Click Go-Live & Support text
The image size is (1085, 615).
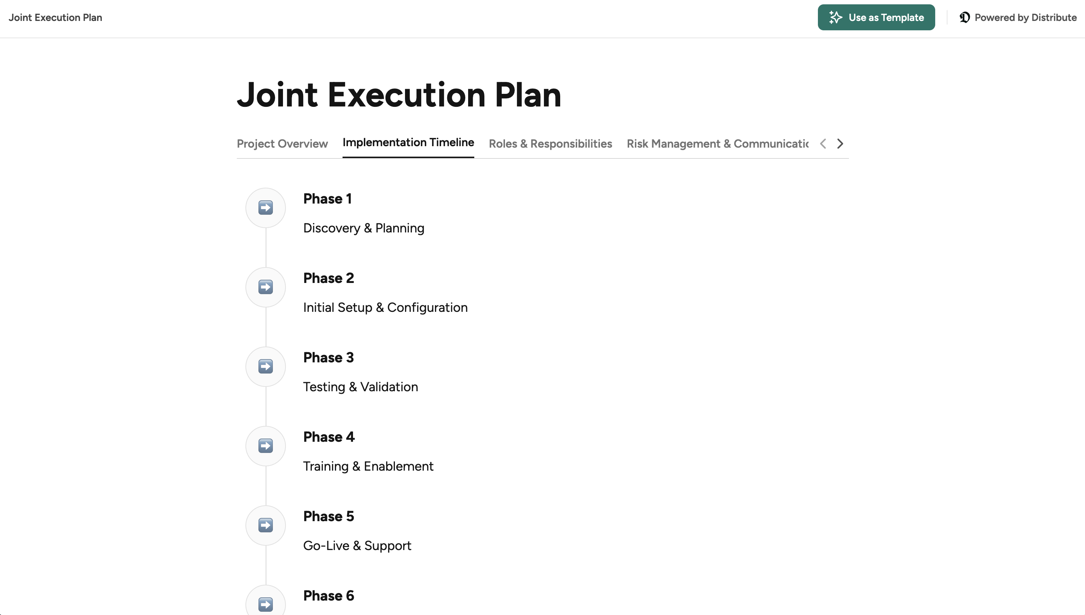coord(357,546)
